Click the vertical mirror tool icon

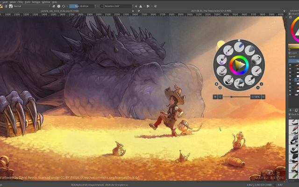pos(148,6)
